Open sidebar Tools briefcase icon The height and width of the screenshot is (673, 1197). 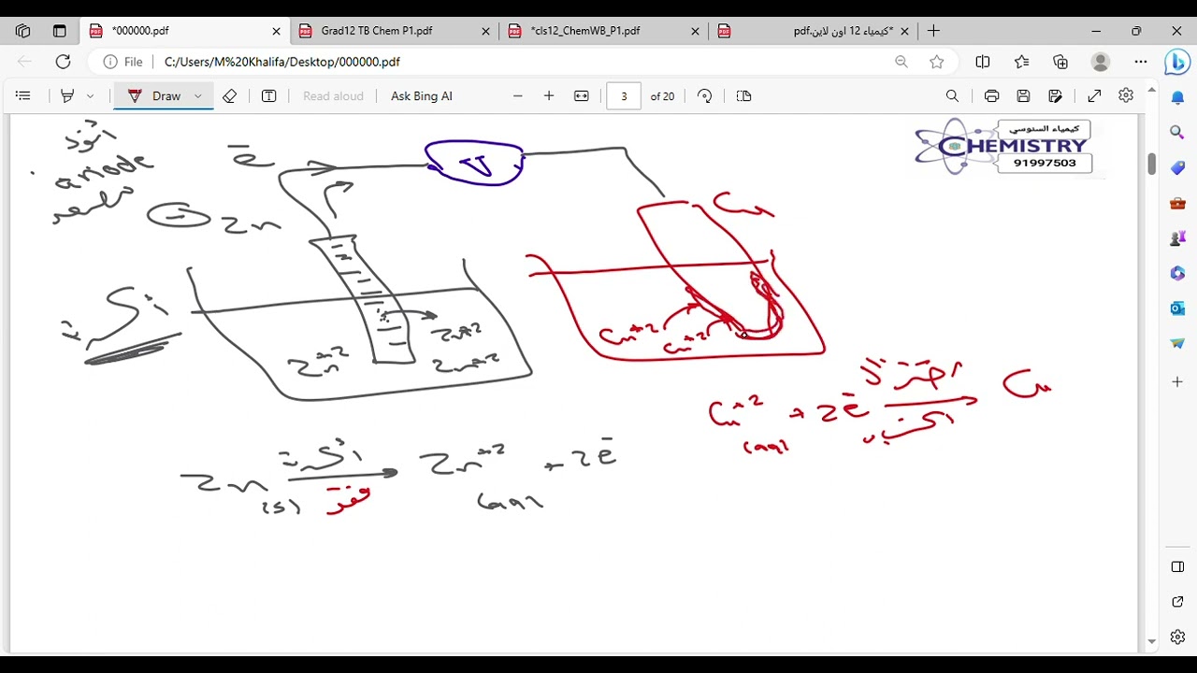point(1177,203)
